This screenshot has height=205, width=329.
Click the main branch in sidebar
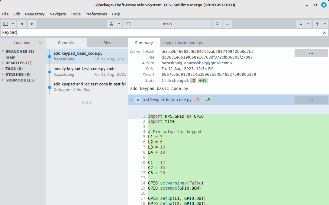(x=11, y=57)
